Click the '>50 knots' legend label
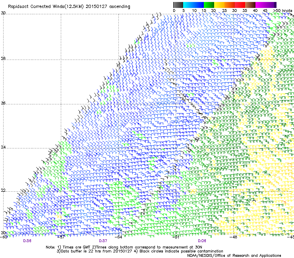This screenshot has height=258, width=294. [x=282, y=11]
